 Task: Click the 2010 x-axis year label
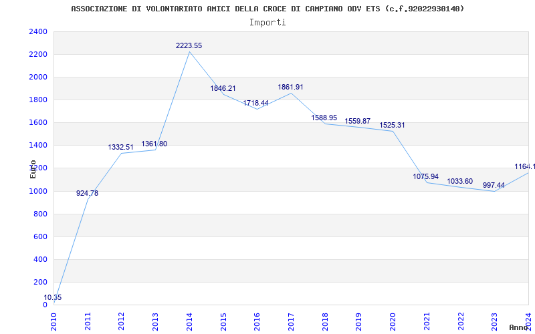54,322
